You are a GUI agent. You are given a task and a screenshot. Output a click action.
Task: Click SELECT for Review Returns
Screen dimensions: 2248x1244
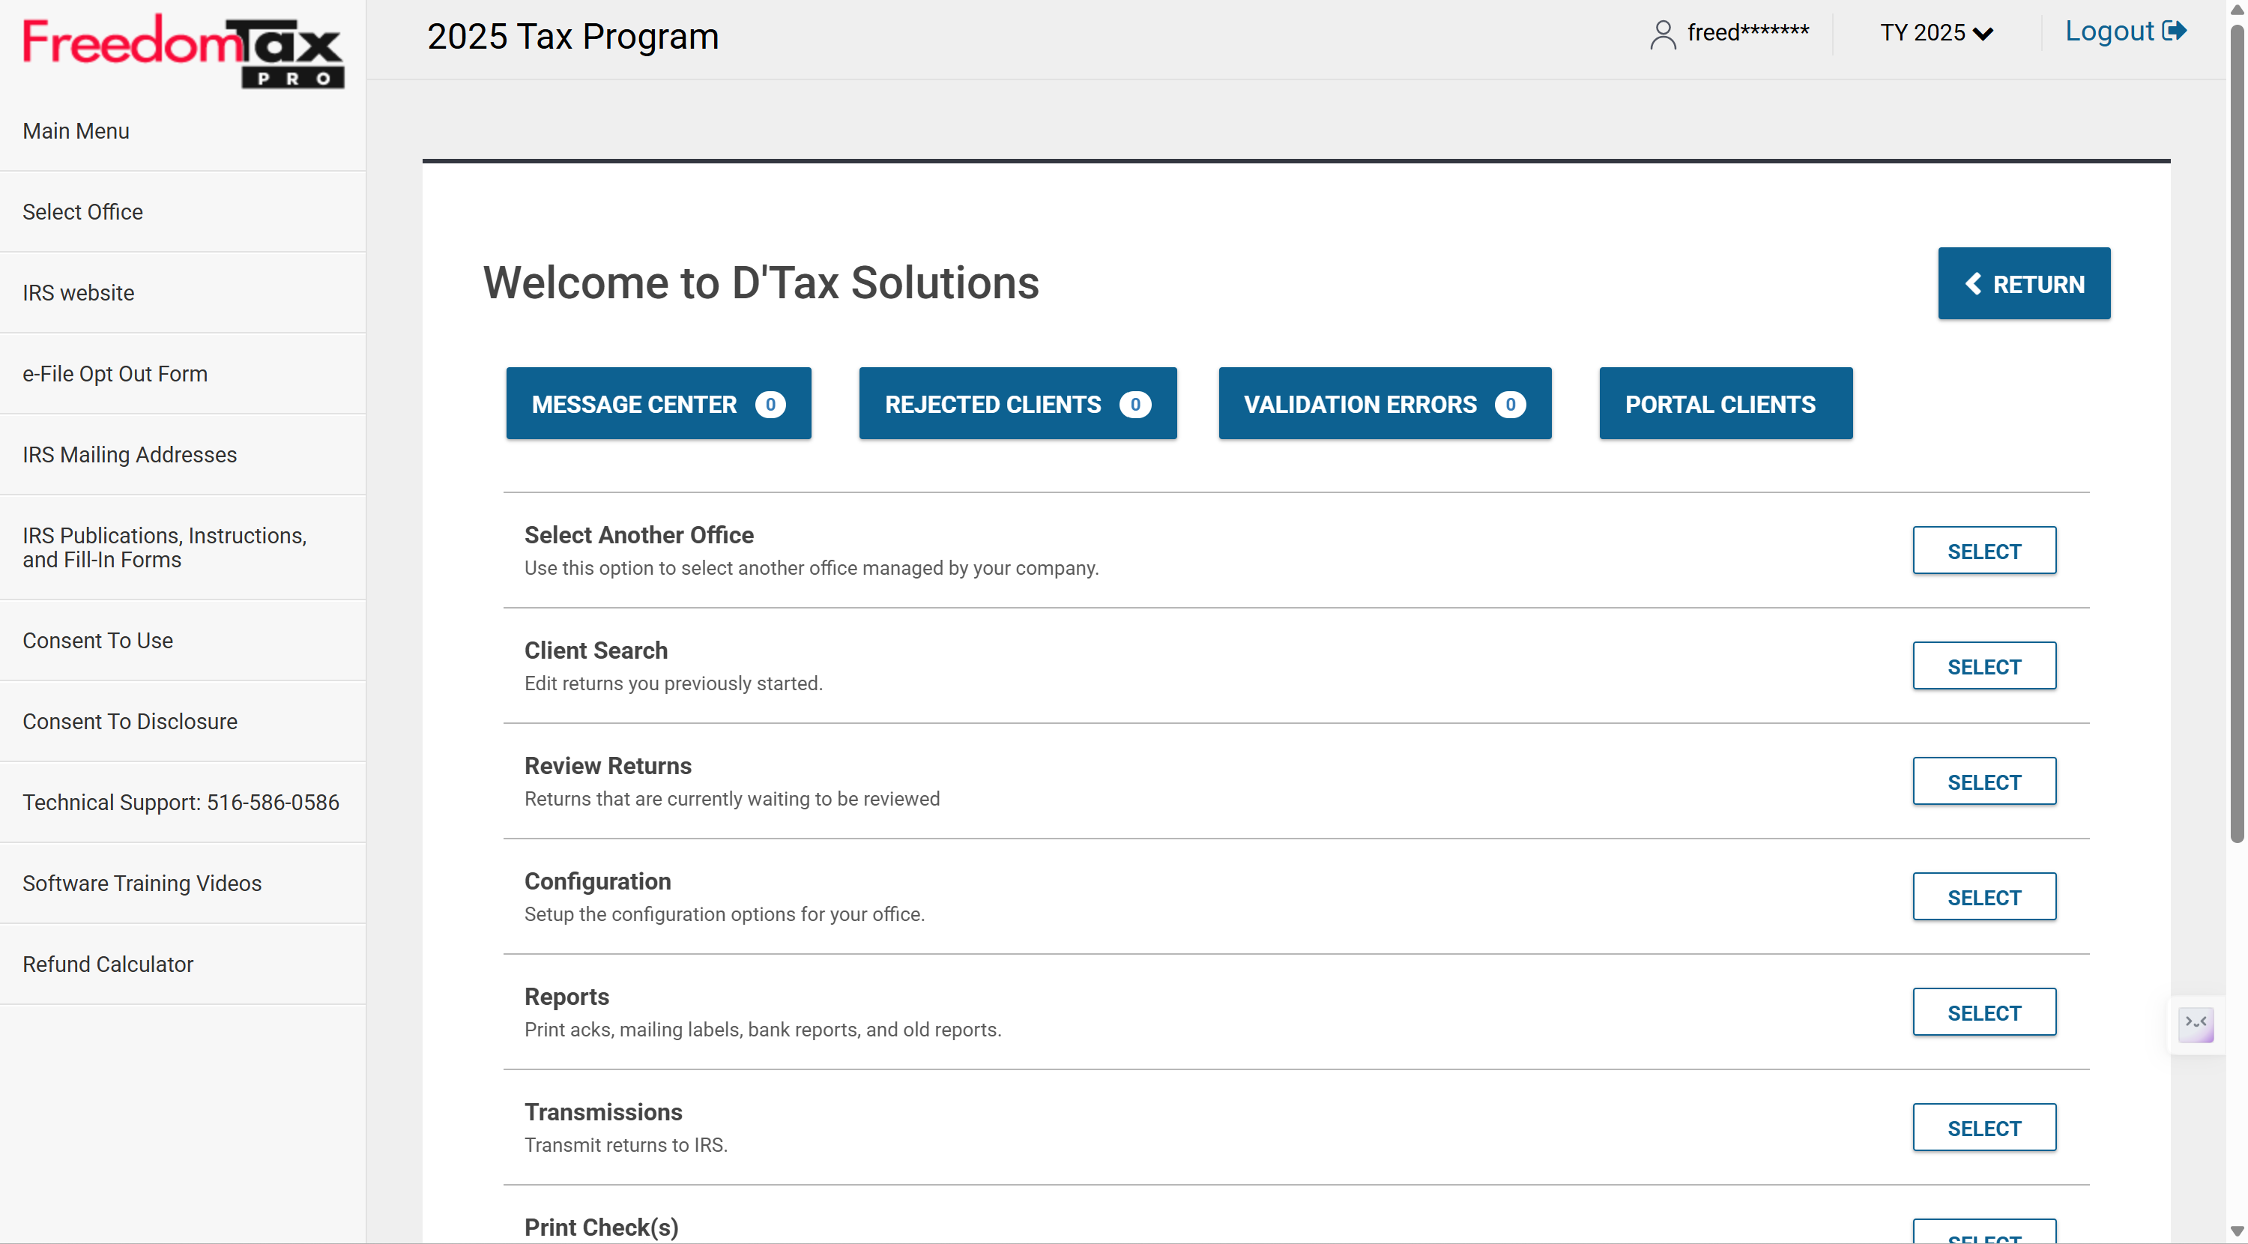coord(1984,782)
